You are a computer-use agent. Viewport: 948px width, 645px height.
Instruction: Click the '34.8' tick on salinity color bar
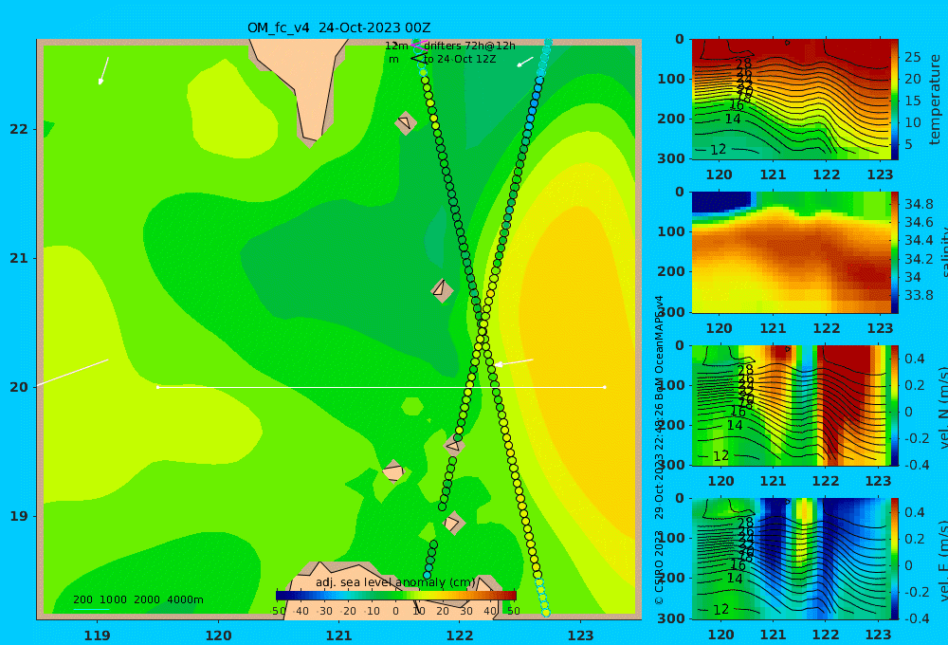[919, 204]
